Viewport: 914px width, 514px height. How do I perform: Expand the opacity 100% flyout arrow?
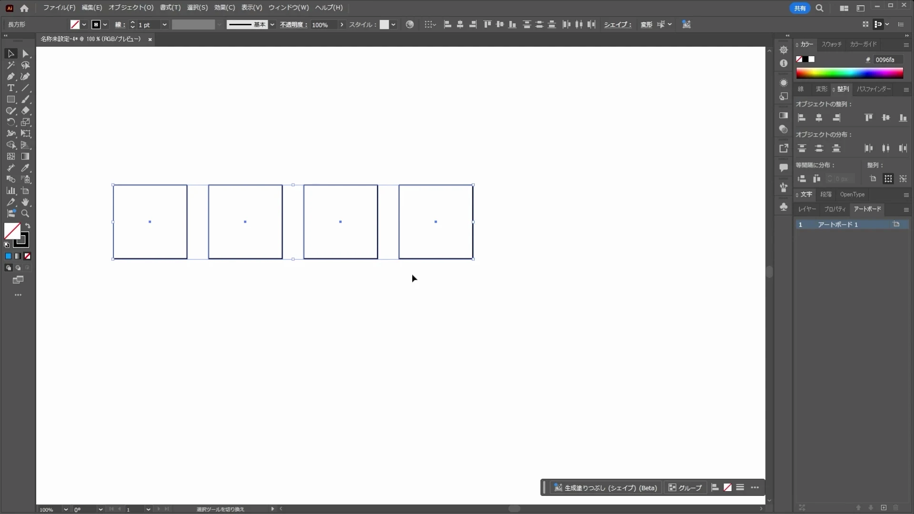(341, 25)
